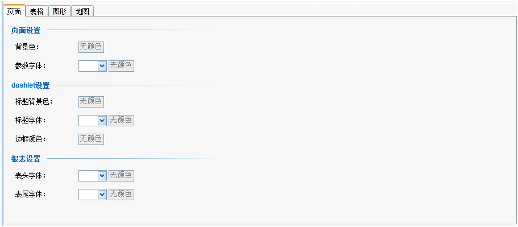Viewport: 518px width, 227px height.
Task: Open the 表头字体 dropdown list
Action: 93,176
